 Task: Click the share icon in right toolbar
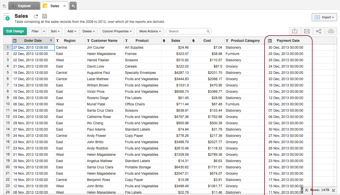[319, 31]
